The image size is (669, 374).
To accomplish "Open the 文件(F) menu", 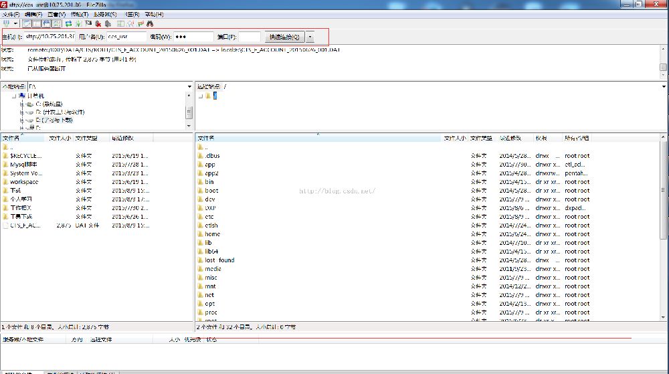I will click(x=11, y=14).
